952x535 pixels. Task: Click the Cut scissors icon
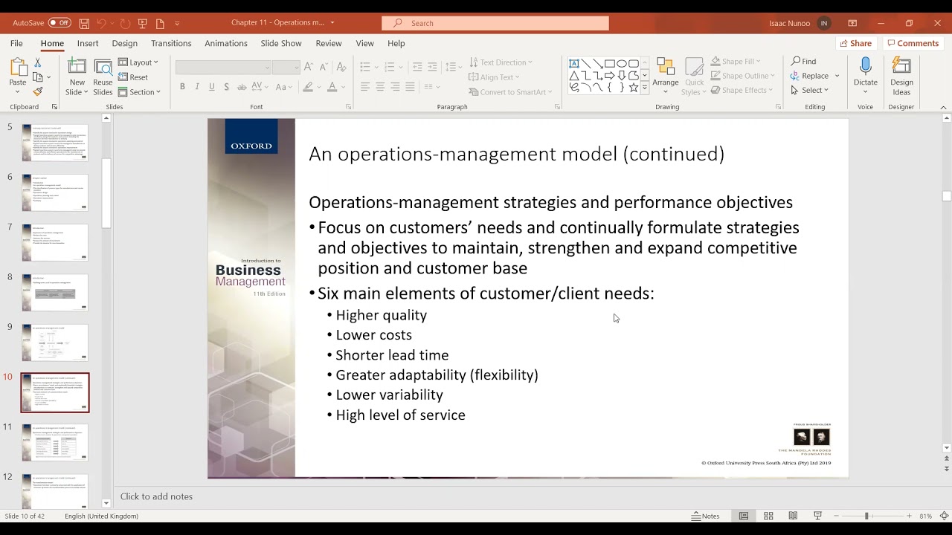click(x=38, y=62)
